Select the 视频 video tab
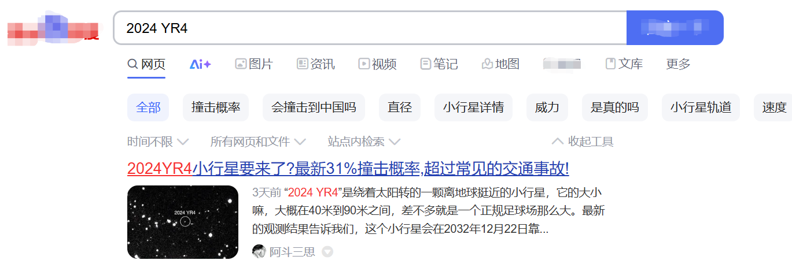 tap(377, 64)
